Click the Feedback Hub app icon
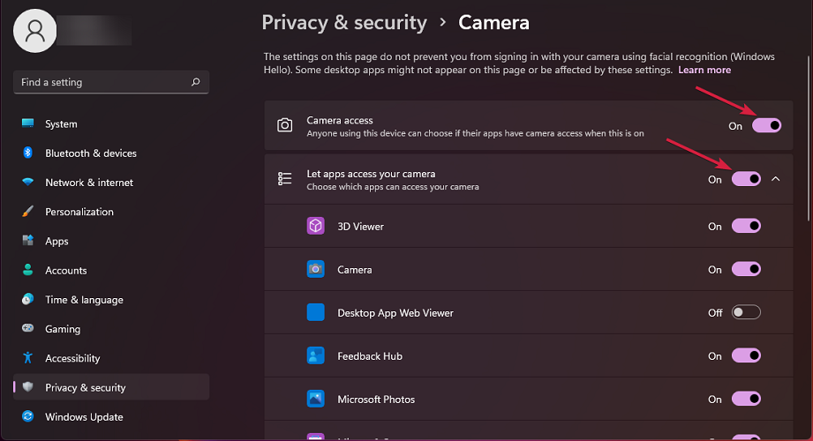Screen dimensions: 813x441 [316, 356]
